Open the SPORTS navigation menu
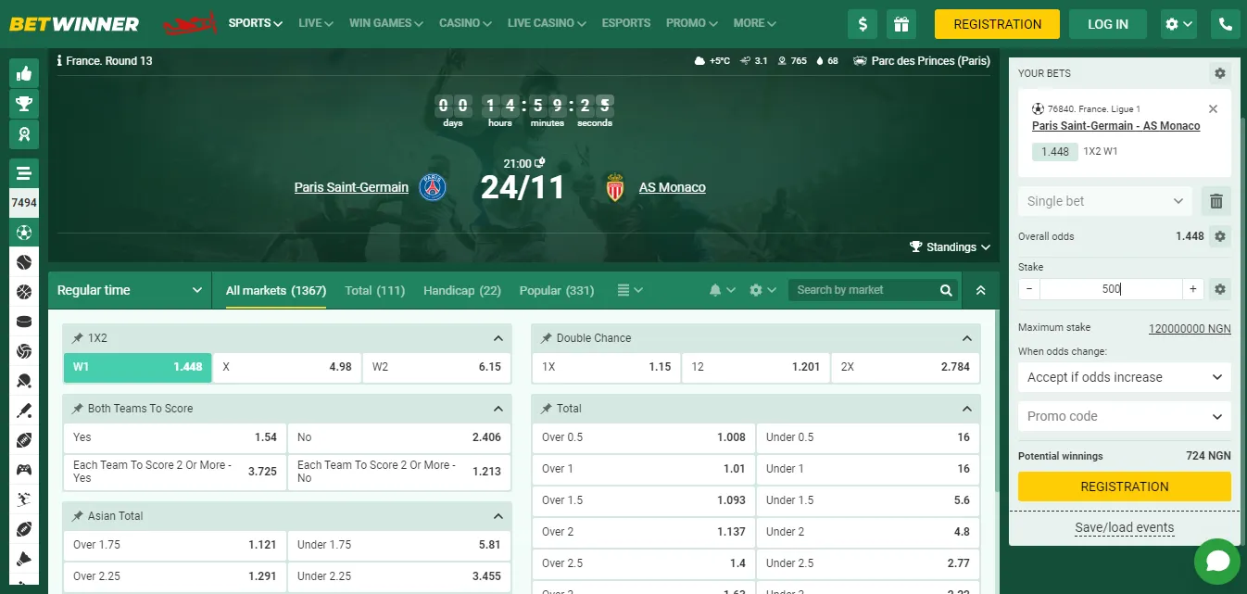Image resolution: width=1247 pixels, height=594 pixels. tap(254, 23)
